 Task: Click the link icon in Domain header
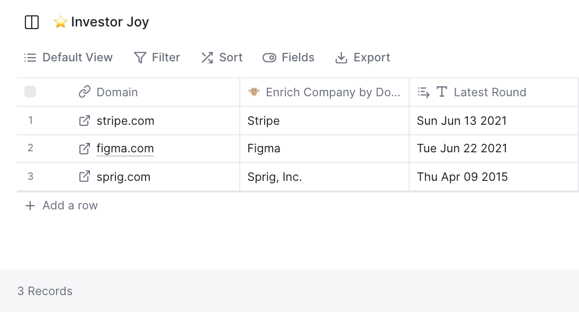tap(85, 92)
